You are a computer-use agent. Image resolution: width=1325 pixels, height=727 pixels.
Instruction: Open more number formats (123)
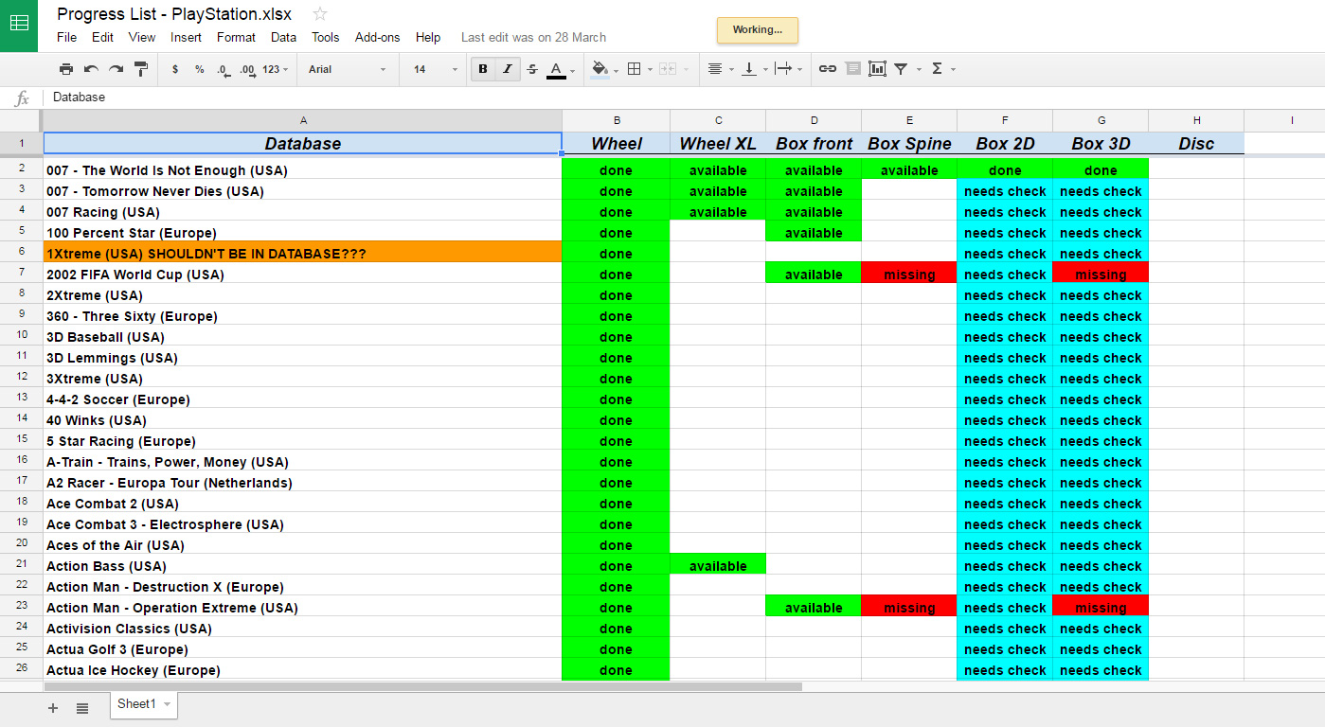click(x=276, y=69)
